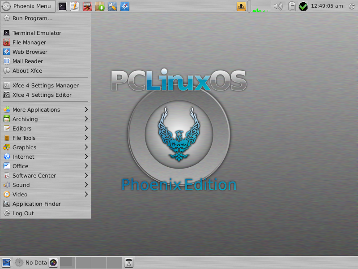
Task: Open Mail Reader menu entry
Action: (46, 61)
